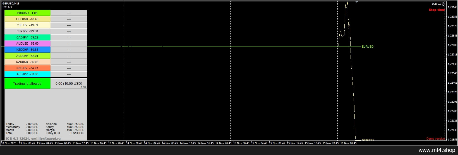
Task: Click the chart shift triangle marker
Action: [357, 2]
